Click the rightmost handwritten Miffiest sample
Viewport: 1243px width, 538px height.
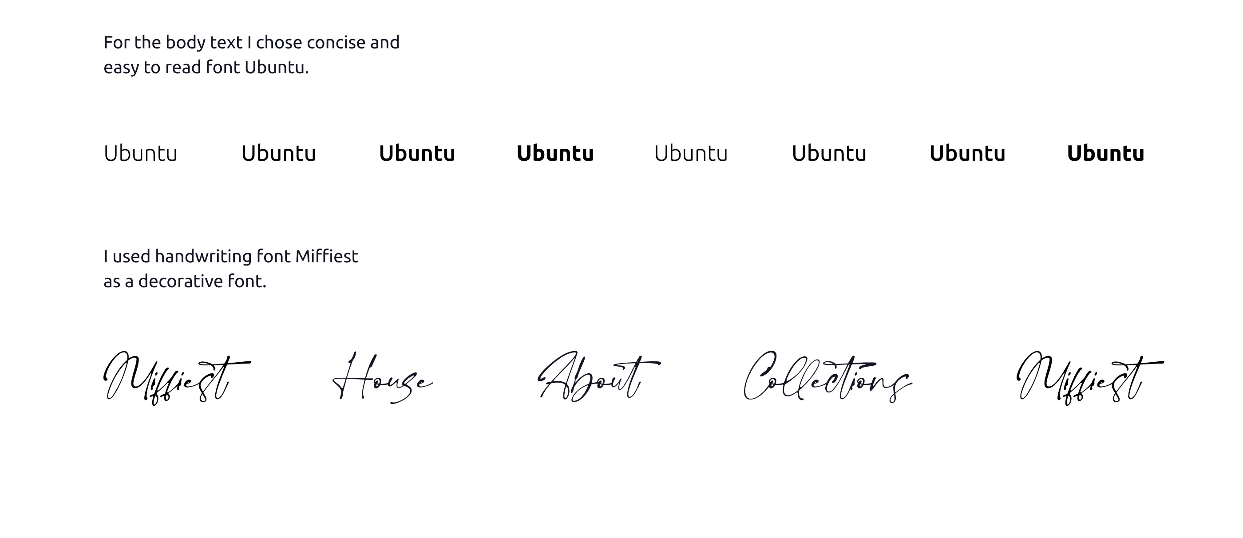pyautogui.click(x=1089, y=378)
